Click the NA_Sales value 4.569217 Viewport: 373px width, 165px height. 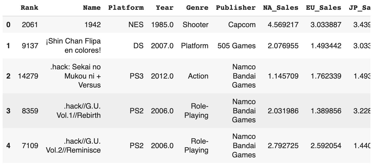pos(283,25)
